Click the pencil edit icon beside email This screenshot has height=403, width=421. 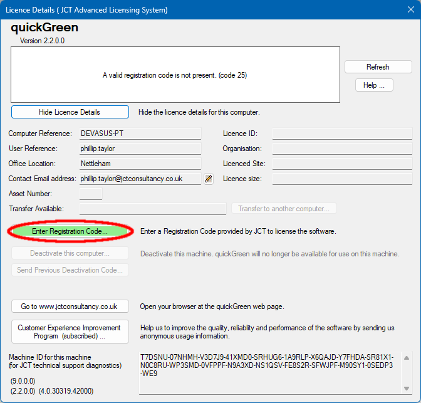click(x=209, y=179)
